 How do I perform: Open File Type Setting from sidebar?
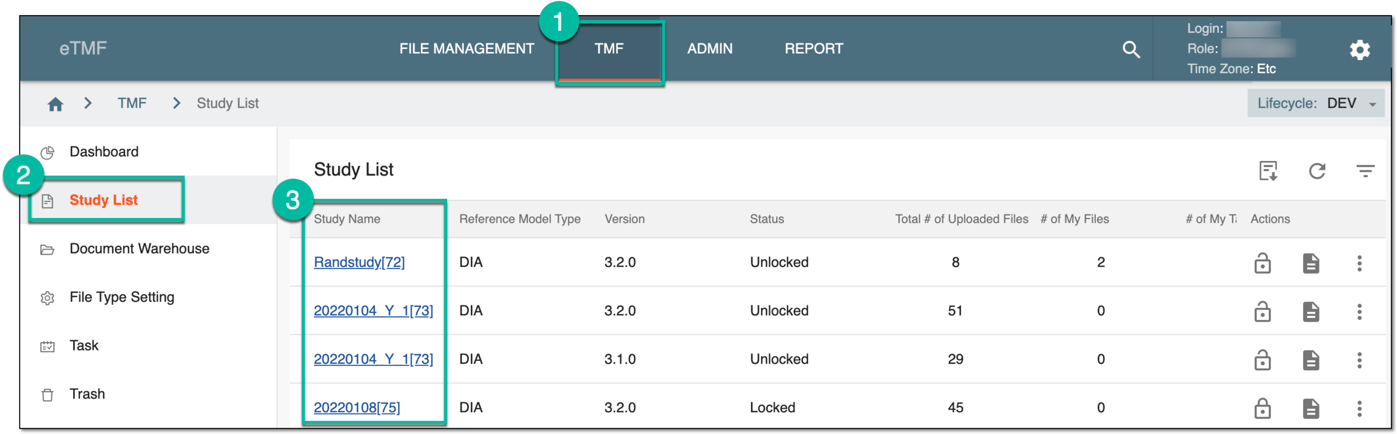click(122, 297)
